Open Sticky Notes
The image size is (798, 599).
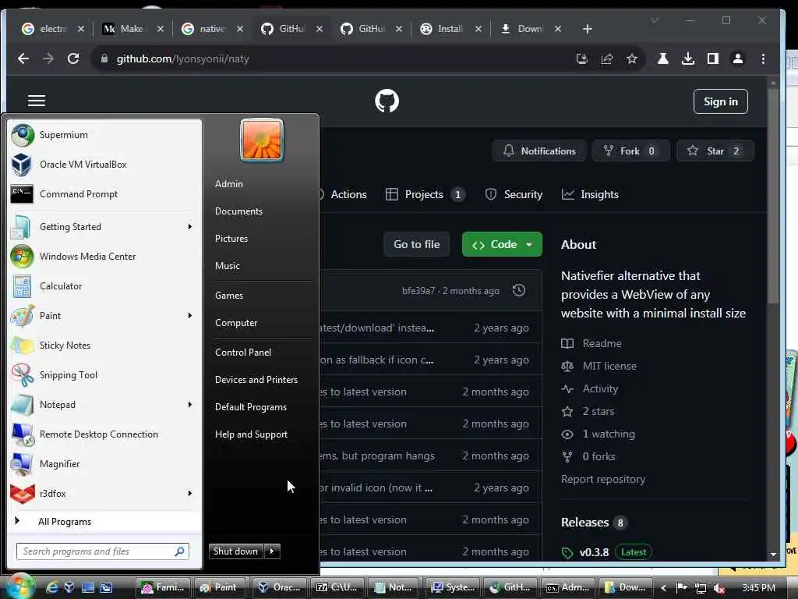click(x=104, y=346)
